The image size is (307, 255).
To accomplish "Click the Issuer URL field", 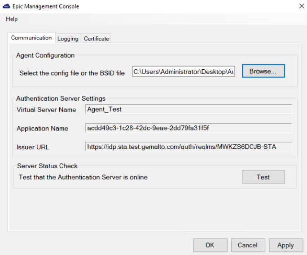I will pos(189,147).
